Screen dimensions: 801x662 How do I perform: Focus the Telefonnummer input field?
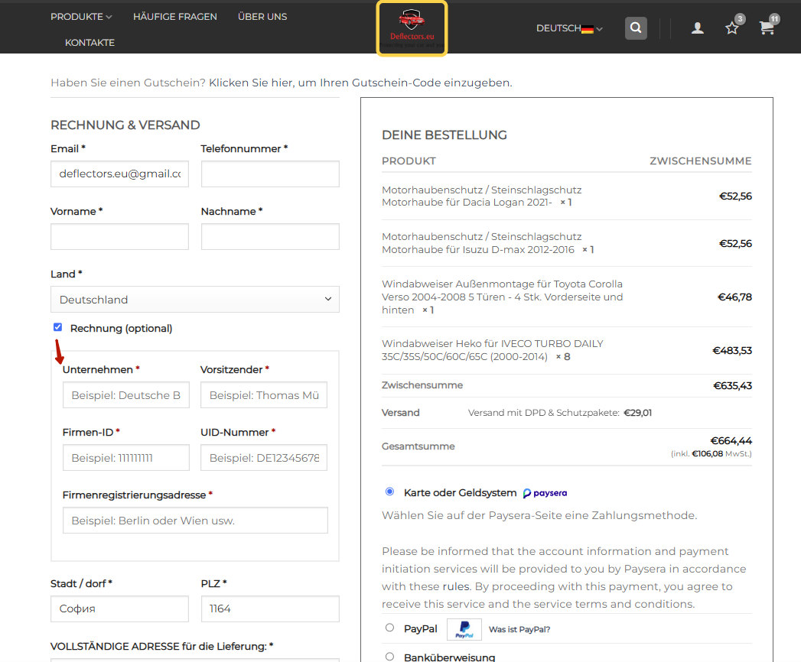(x=270, y=174)
